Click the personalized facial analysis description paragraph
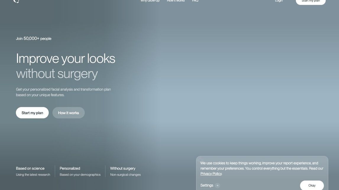Viewport: 339px width, 190px height. (x=63, y=92)
